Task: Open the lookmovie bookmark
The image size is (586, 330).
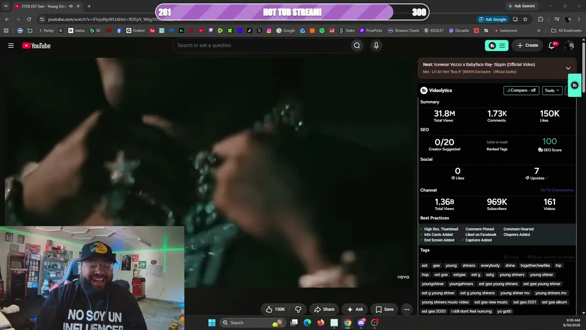Action: [505, 31]
